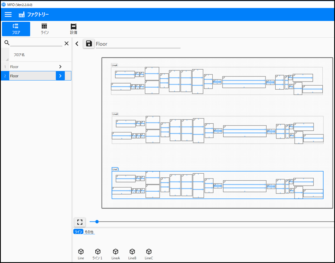
Task: Open the 設備 tab
Action: pos(73,29)
